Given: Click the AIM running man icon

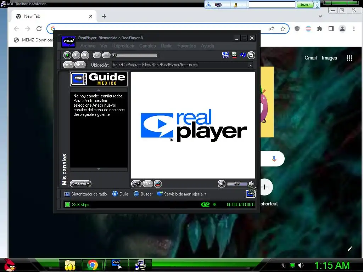Looking at the screenshot, I should click(x=235, y=5).
